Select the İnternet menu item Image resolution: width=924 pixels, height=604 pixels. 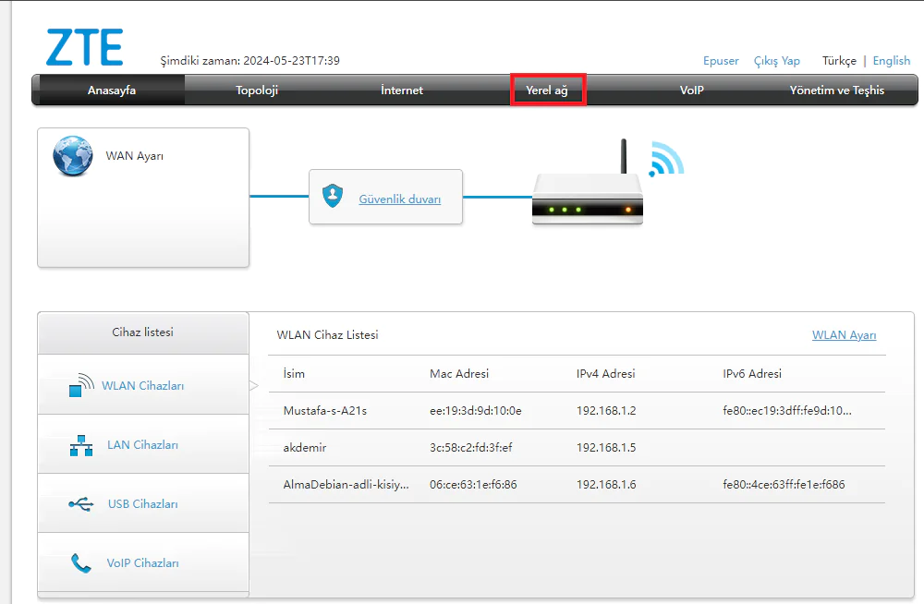[x=401, y=90]
